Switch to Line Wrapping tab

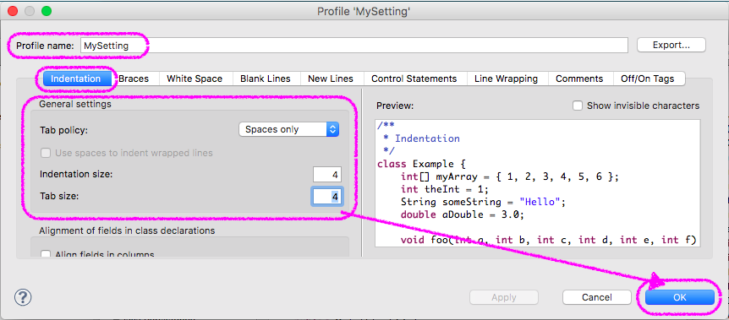tap(506, 79)
